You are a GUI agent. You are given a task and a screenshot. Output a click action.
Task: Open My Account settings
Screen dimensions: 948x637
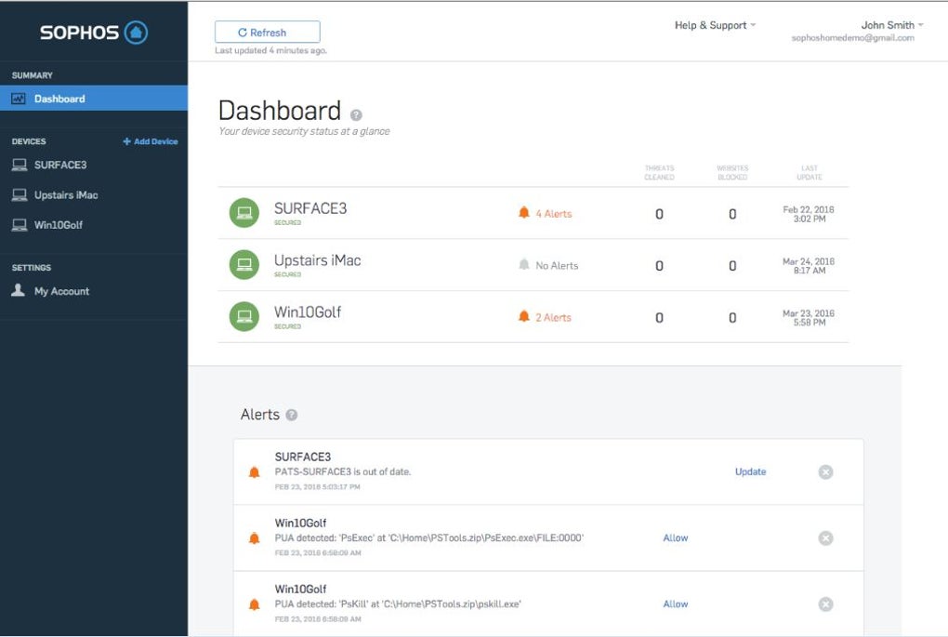pyautogui.click(x=61, y=291)
